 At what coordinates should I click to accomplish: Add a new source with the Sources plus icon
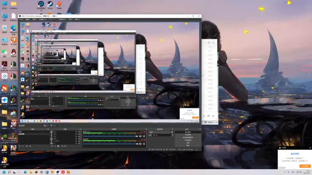pos(52,146)
